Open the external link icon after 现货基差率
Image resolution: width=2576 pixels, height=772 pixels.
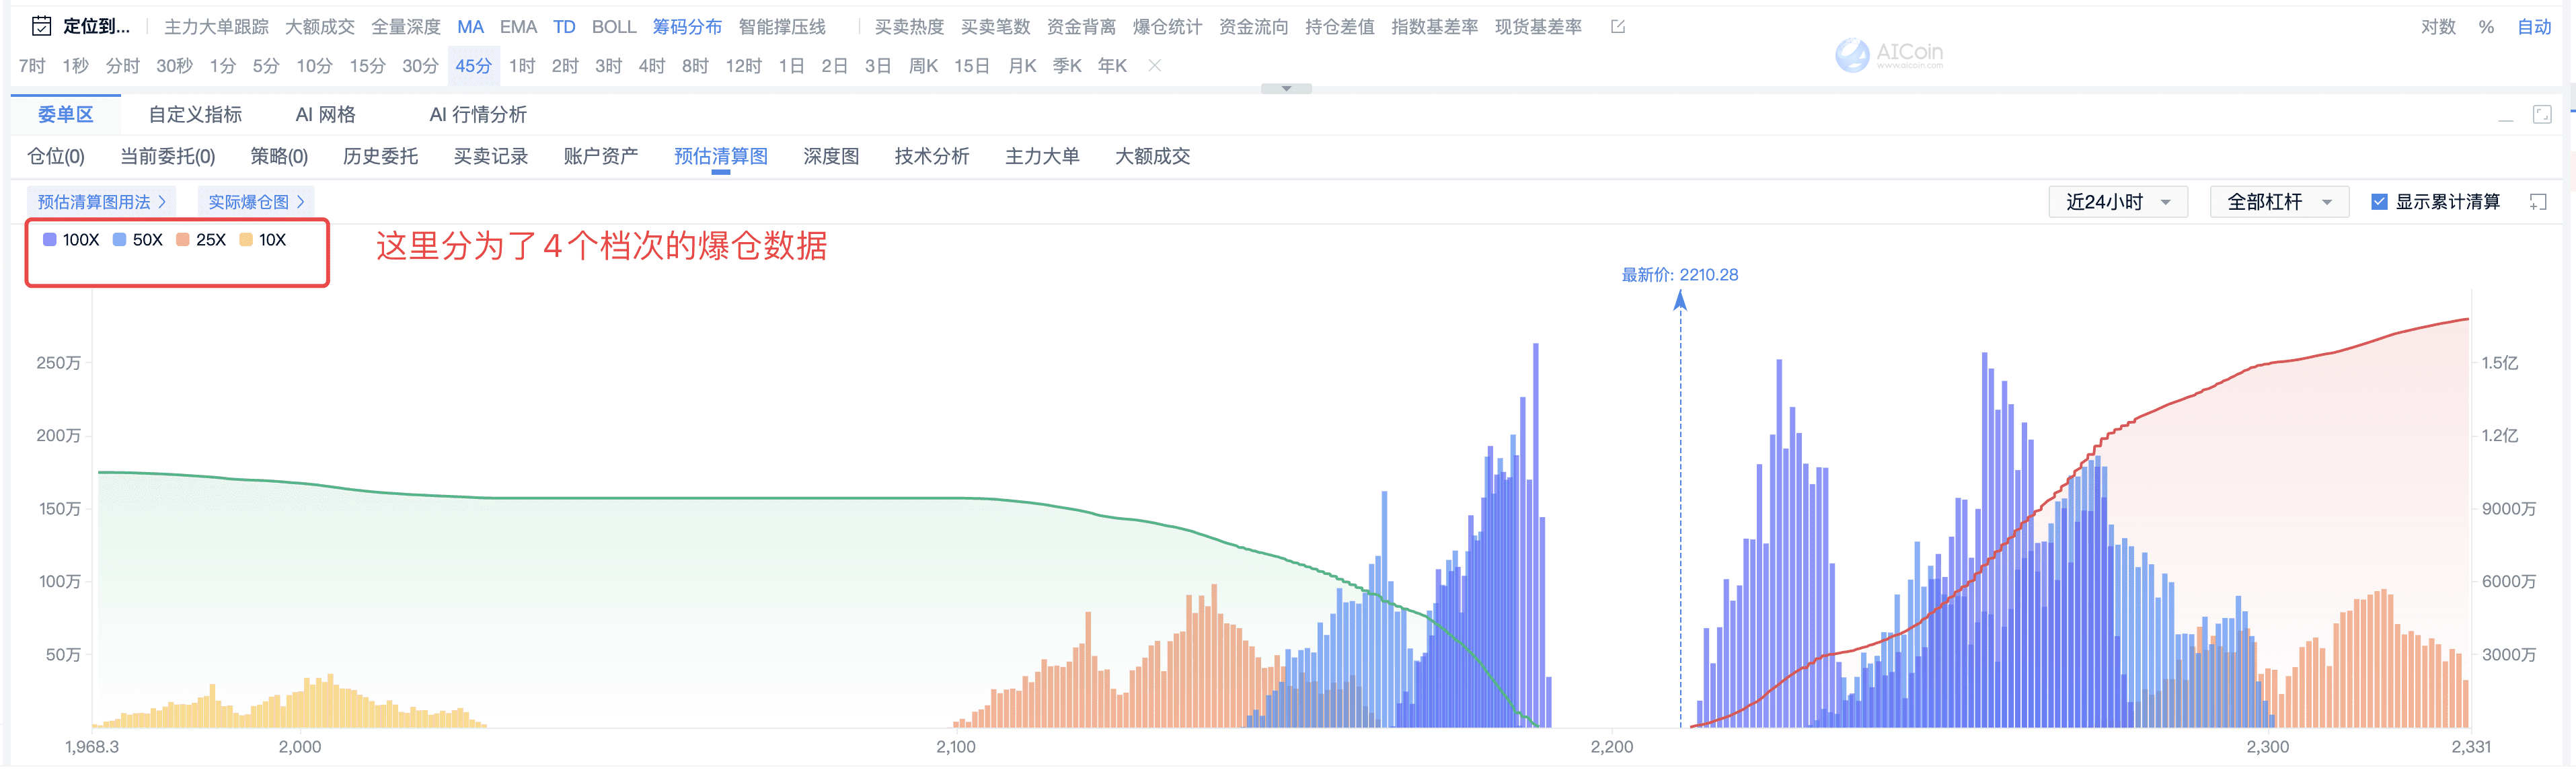pyautogui.click(x=1617, y=27)
